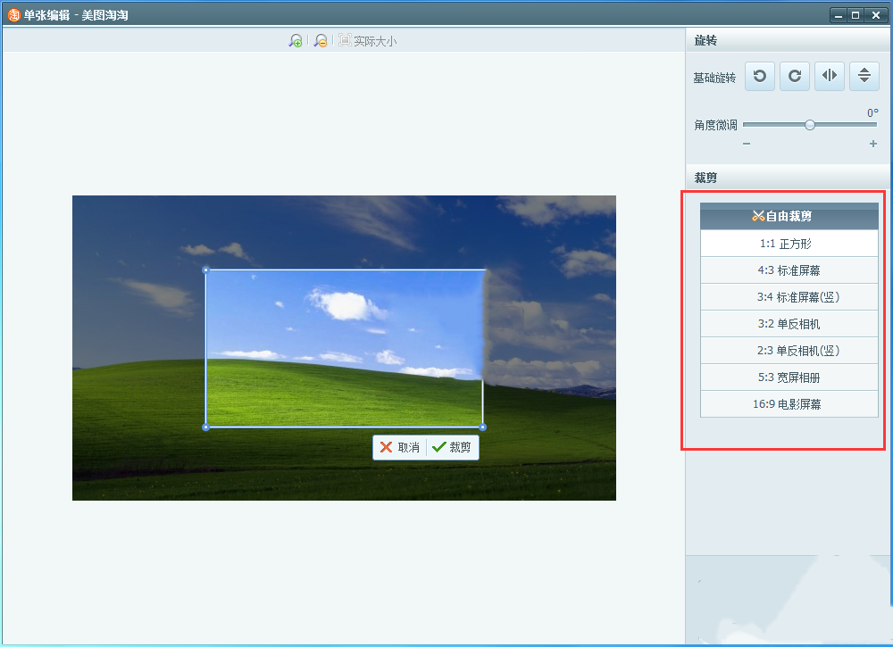Maximize the 单张编辑 window
Viewport: 893px width, 647px height.
click(855, 15)
